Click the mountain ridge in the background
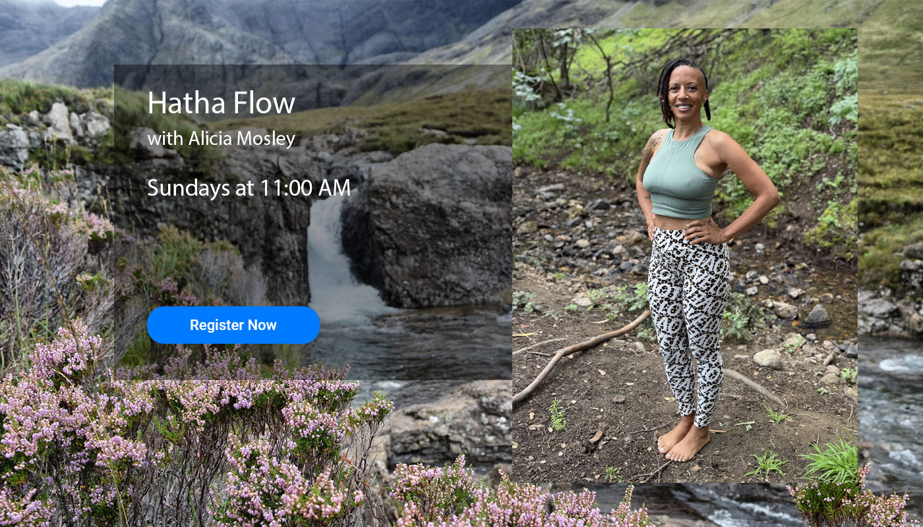The image size is (923, 527). click(x=264, y=33)
